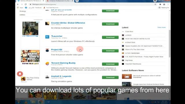Open the file explorer taskbar icon

(34, 102)
